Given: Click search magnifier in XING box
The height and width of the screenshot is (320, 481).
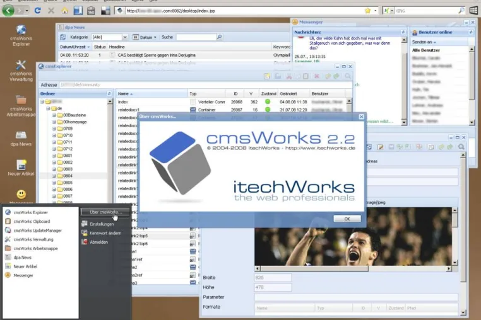Looking at the screenshot, I should click(461, 11).
